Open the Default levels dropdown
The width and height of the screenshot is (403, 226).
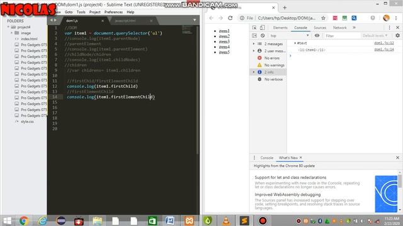click(375, 36)
